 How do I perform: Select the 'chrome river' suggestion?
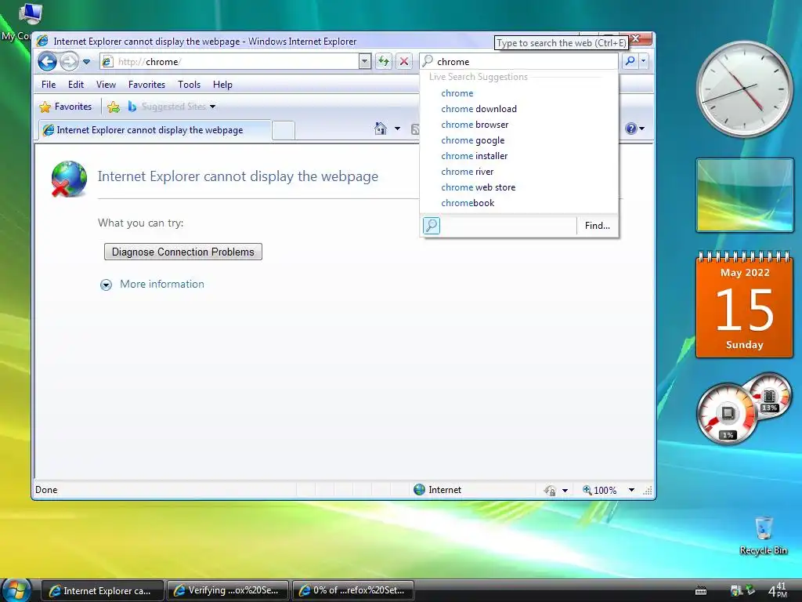[467, 172]
